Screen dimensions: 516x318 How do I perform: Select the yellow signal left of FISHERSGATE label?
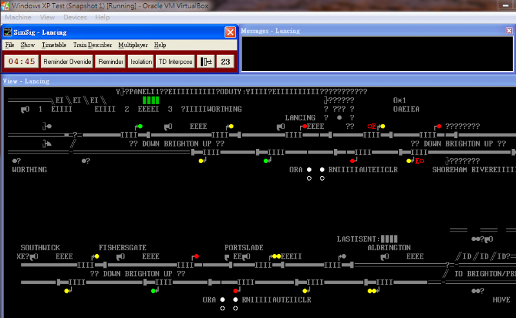click(x=97, y=257)
